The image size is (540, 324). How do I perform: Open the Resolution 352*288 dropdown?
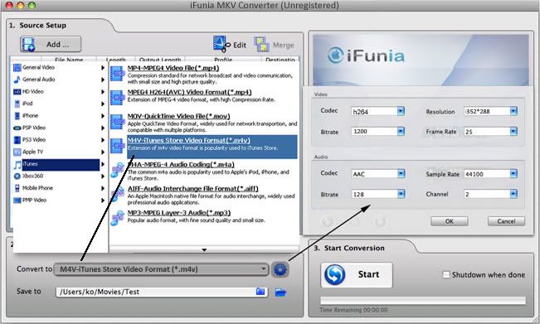[x=513, y=111]
